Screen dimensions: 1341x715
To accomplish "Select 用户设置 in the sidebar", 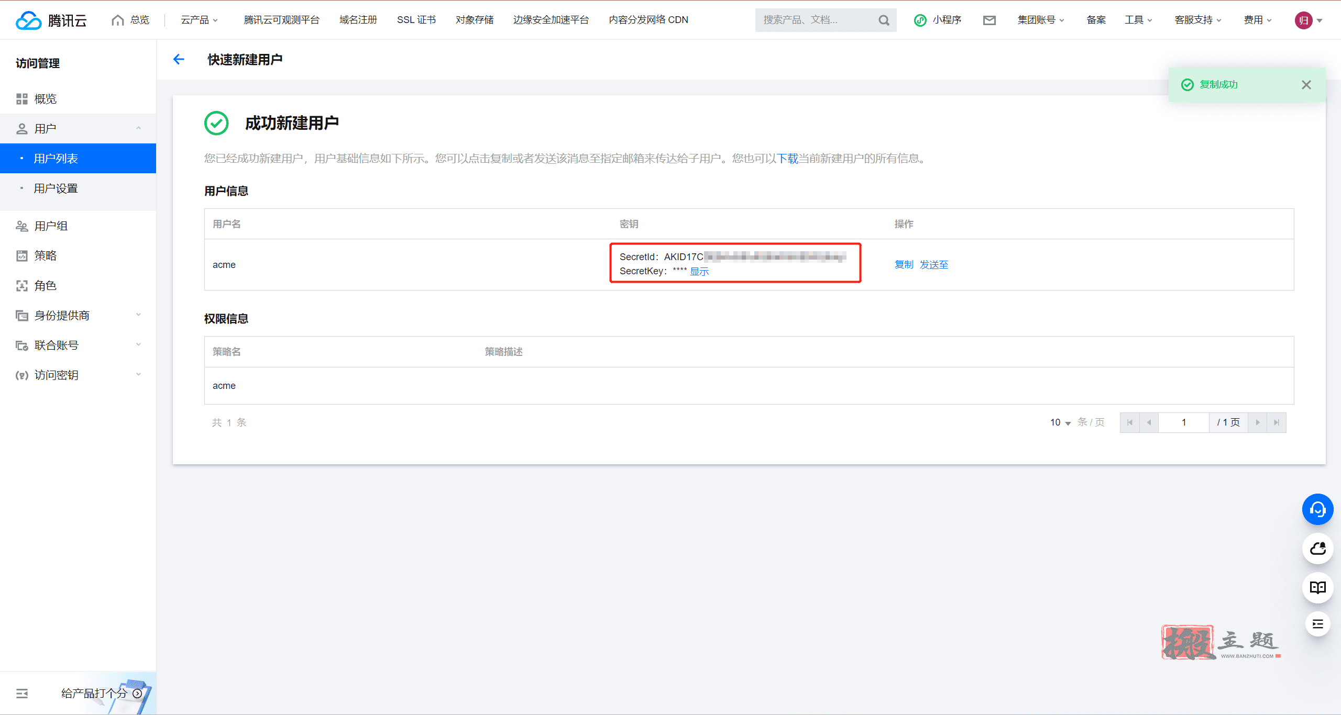I will (78, 188).
